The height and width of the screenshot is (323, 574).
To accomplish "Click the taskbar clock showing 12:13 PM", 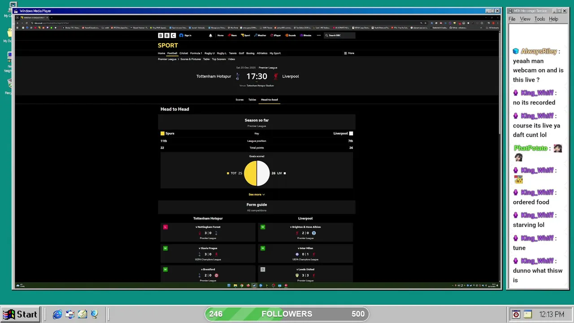I will (x=552, y=314).
